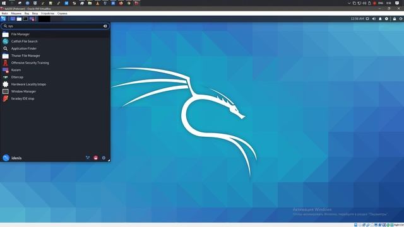Clear the search field with the backspace icon
This screenshot has height=227, width=404.
pyautogui.click(x=105, y=26)
